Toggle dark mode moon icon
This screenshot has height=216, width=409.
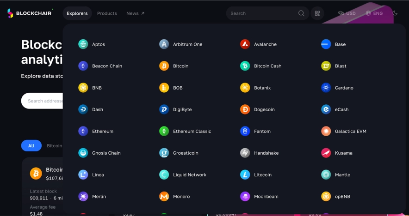pyautogui.click(x=395, y=13)
